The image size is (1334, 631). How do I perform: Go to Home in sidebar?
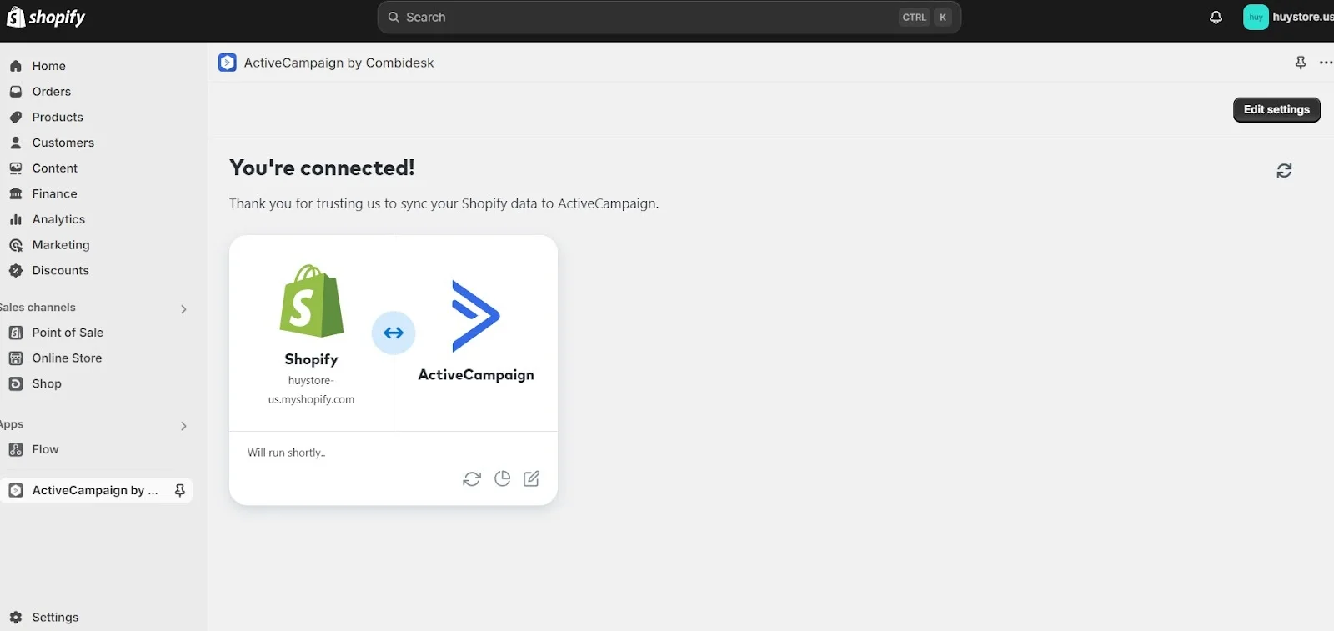(48, 66)
